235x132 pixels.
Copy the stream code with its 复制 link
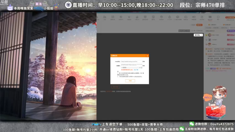click(144, 66)
